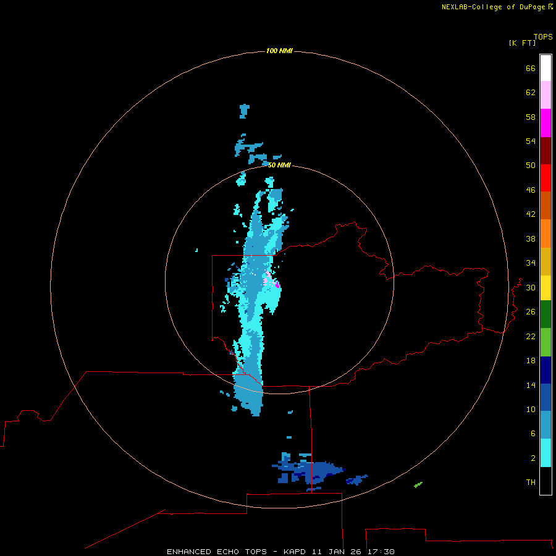The width and height of the screenshot is (556, 556).
Task: Click the legend value "14"
Action: pos(531,385)
